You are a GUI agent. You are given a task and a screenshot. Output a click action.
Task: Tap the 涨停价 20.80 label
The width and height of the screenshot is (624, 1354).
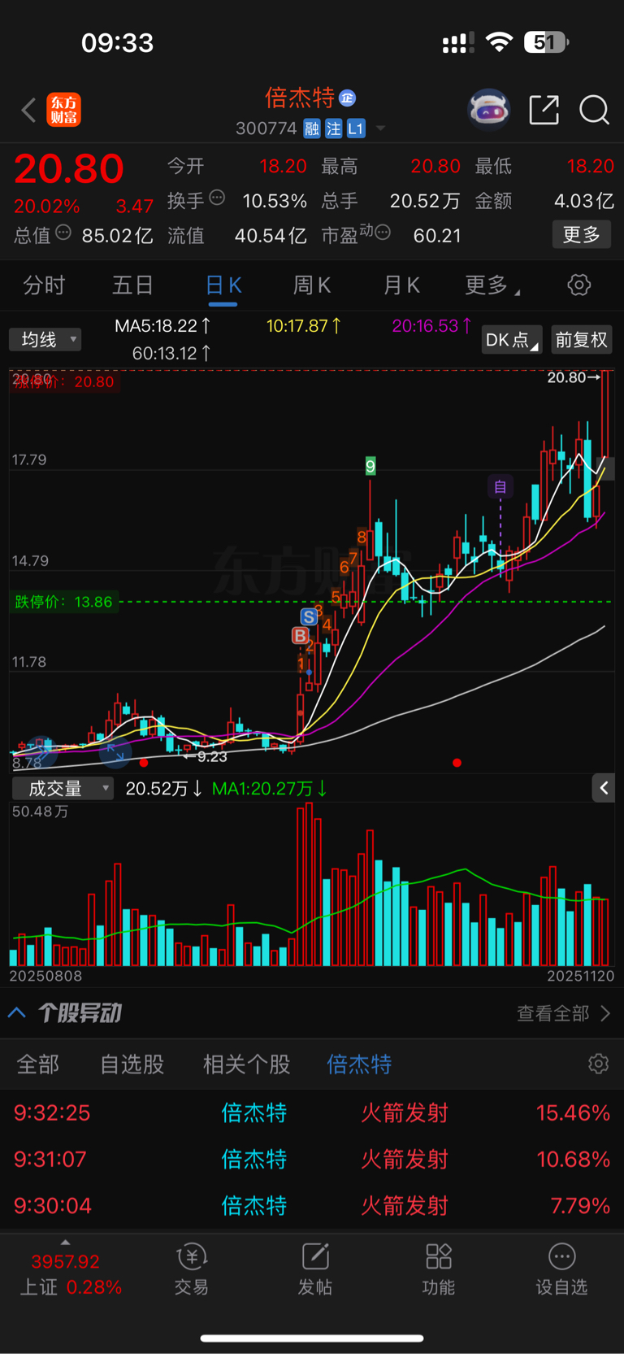(x=63, y=381)
